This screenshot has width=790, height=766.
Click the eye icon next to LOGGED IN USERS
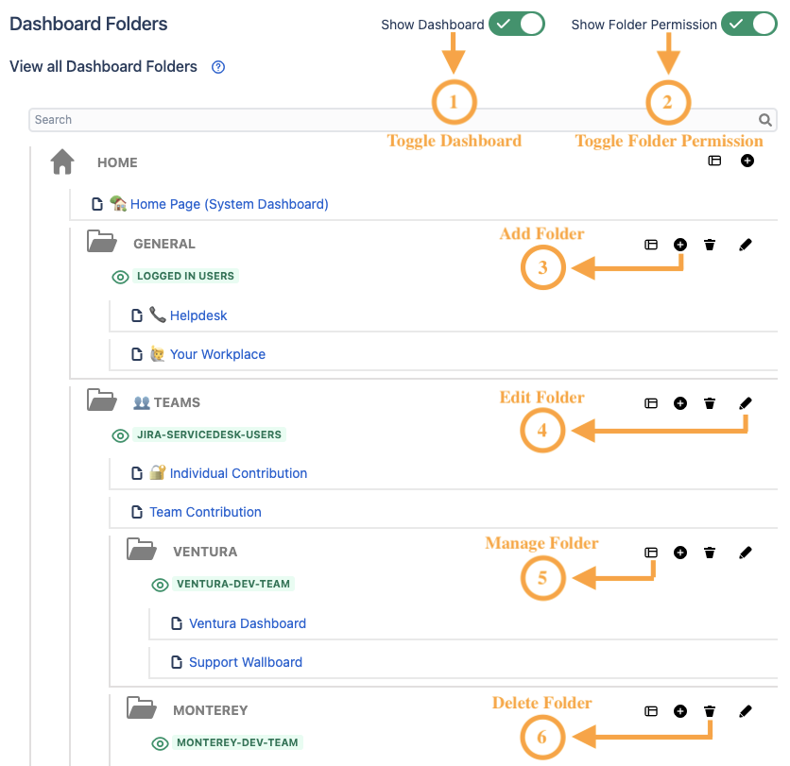tap(120, 277)
